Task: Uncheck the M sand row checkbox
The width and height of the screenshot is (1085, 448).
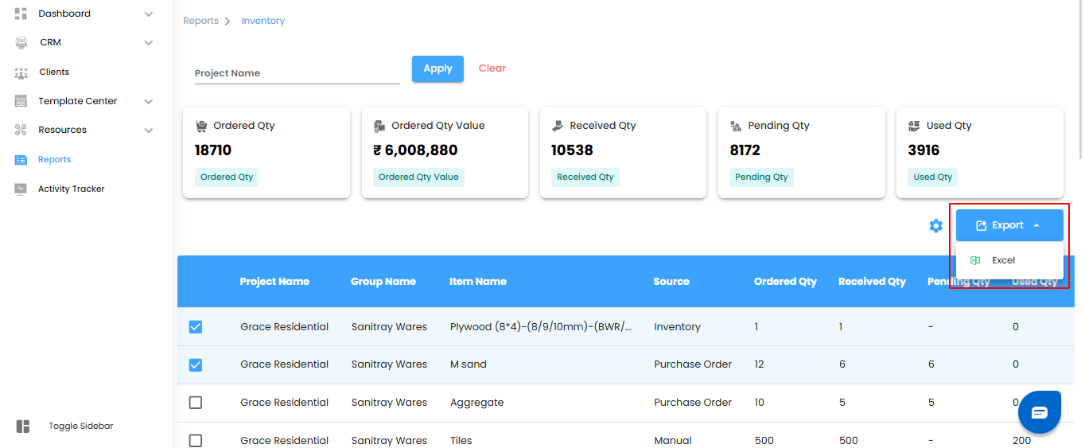Action: pos(196,364)
